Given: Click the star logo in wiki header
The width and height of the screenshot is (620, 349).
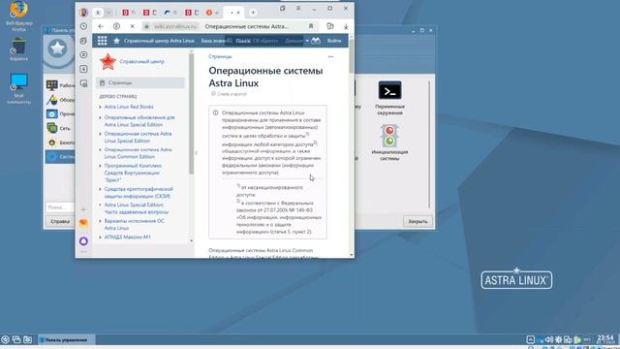Looking at the screenshot, I should coord(116,41).
